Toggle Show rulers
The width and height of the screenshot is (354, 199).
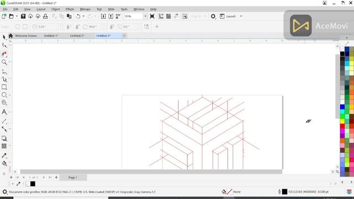[x=161, y=16]
